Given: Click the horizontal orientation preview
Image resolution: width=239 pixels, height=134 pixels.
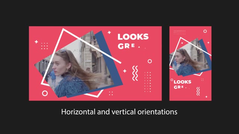Looking at the screenshot, I should [x=95, y=63].
